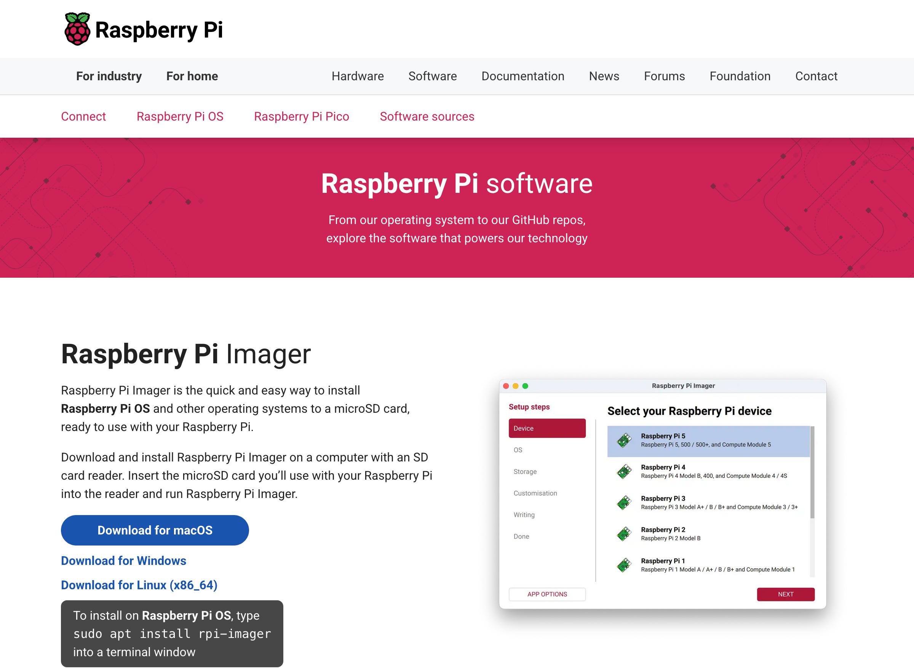This screenshot has width=914, height=668.
Task: Switch to the Connect sub-navigation tab
Action: pyautogui.click(x=83, y=116)
